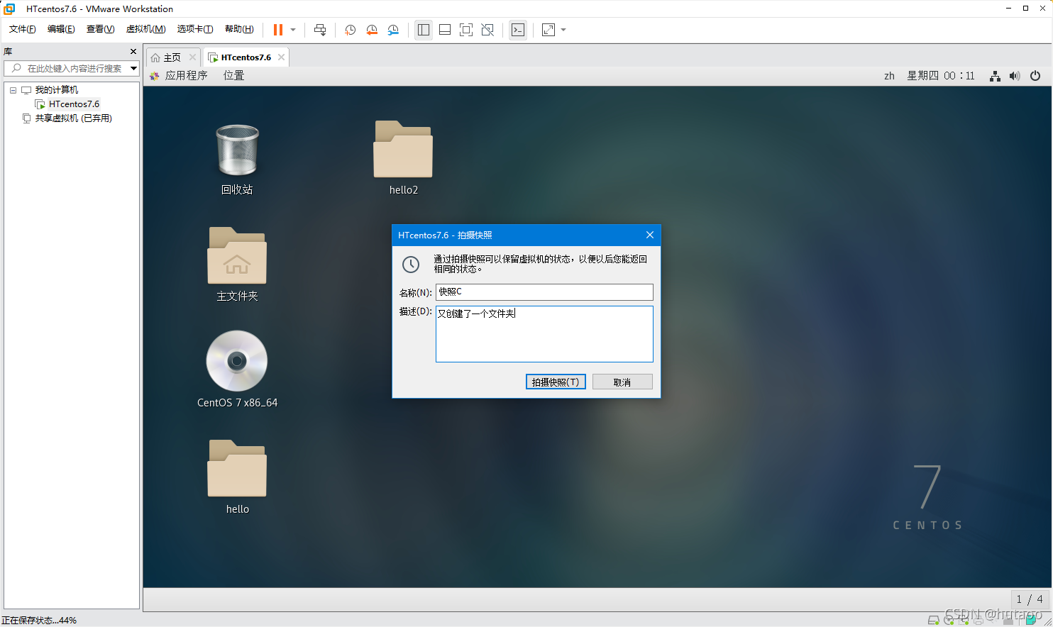Select the hello folder on desktop

pyautogui.click(x=237, y=477)
